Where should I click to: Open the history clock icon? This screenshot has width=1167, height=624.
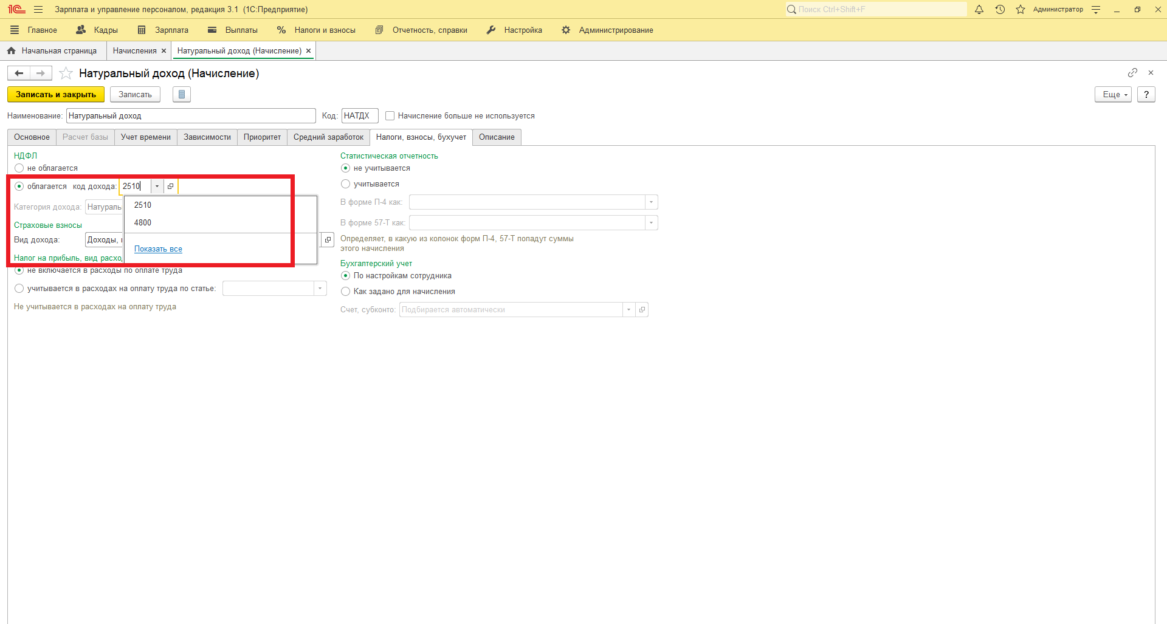click(1000, 10)
